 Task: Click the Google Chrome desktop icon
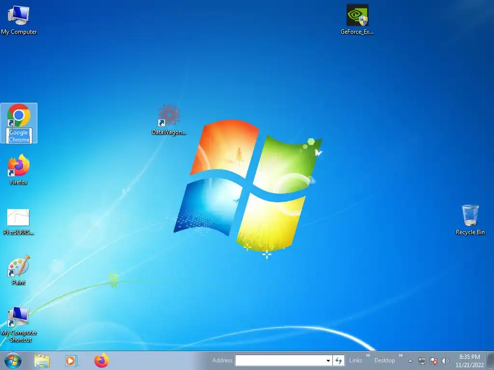19,115
